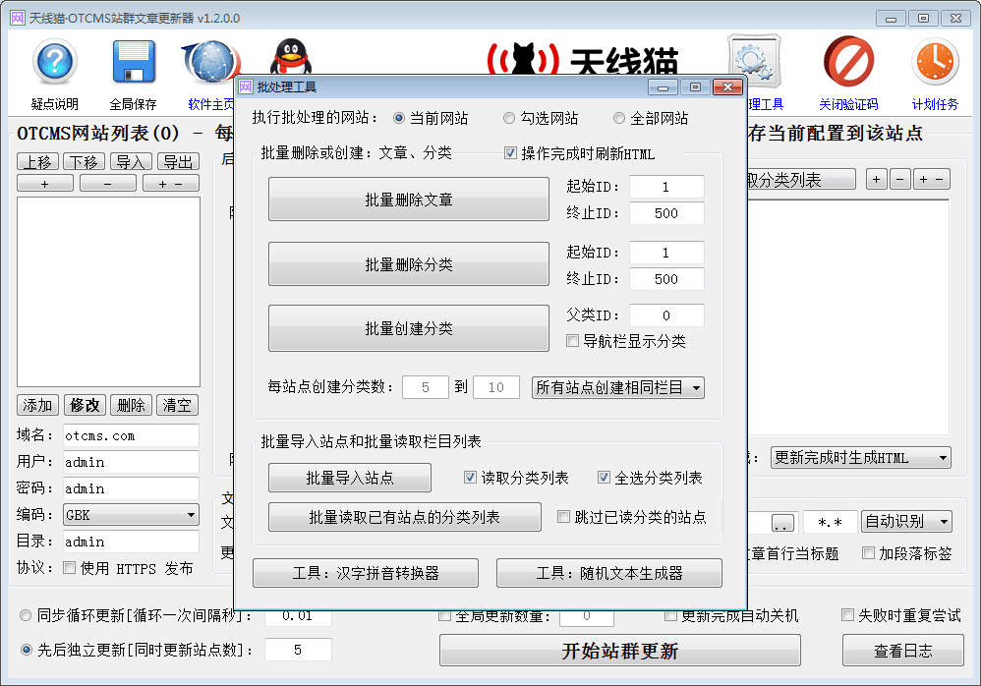Click 批量读取已有站点的分类列表 button
981x686 pixels.
click(405, 517)
